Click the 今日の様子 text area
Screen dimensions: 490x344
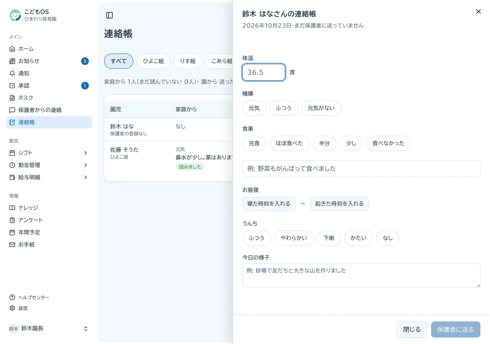click(x=361, y=276)
